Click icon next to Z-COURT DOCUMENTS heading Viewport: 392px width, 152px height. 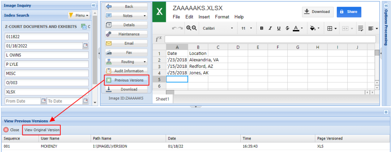pyautogui.click(x=83, y=26)
